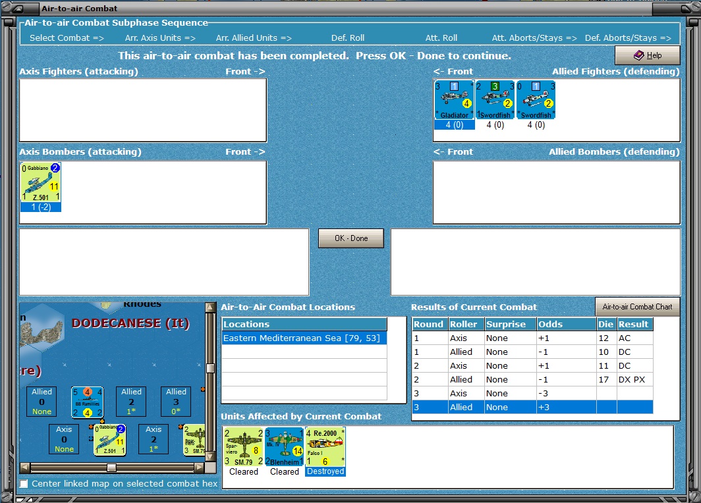The height and width of the screenshot is (503, 701).
Task: Select the rightmost Swordfish fighter counter
Action: coord(536,99)
